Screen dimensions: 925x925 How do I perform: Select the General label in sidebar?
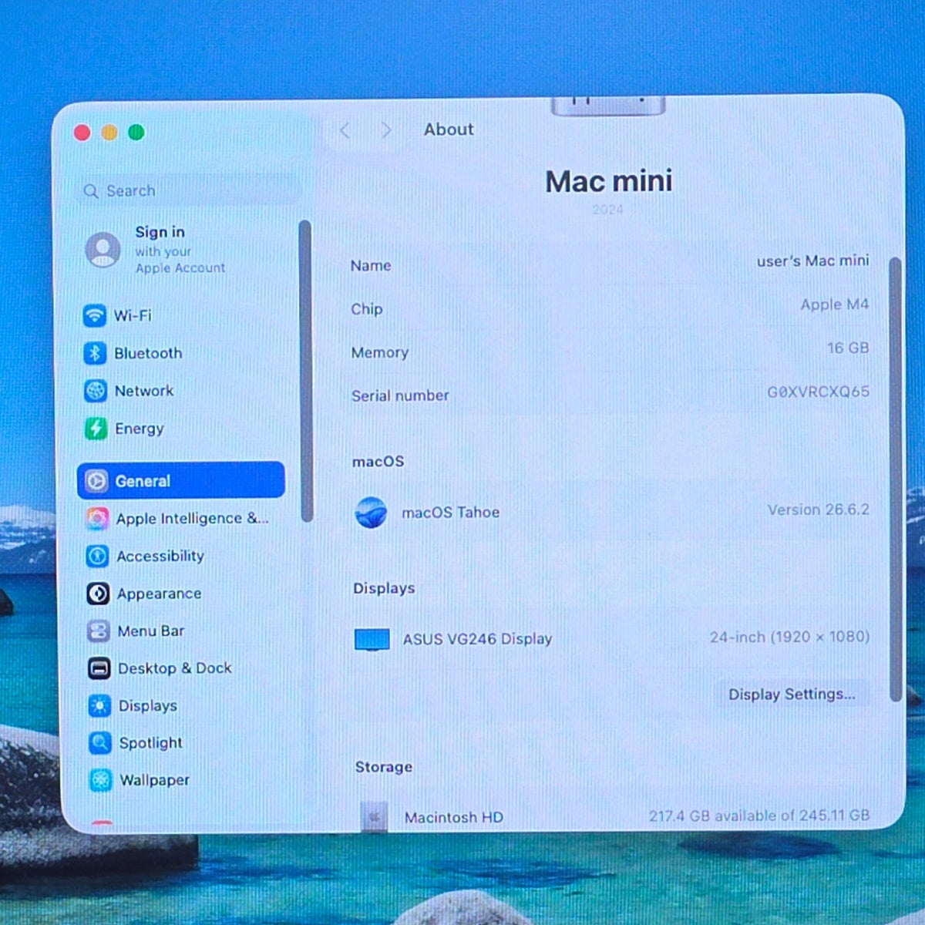[143, 481]
